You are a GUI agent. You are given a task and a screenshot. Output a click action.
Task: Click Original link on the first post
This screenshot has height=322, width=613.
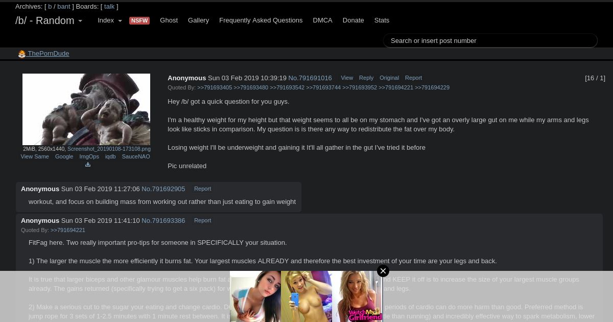[389, 78]
